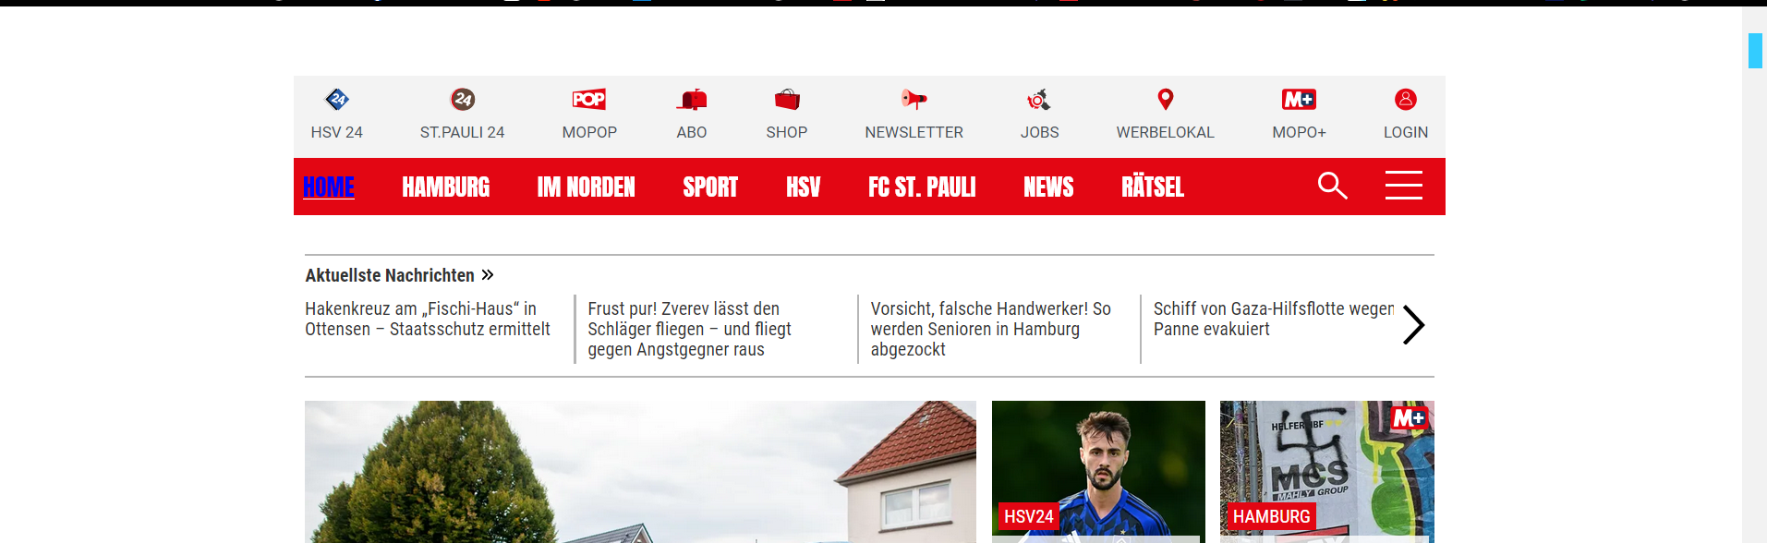Image resolution: width=1767 pixels, height=543 pixels.
Task: Expand Aktuellste Nachrichten section
Action: click(399, 275)
